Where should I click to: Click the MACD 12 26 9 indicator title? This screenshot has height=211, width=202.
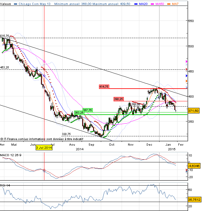(11, 155)
